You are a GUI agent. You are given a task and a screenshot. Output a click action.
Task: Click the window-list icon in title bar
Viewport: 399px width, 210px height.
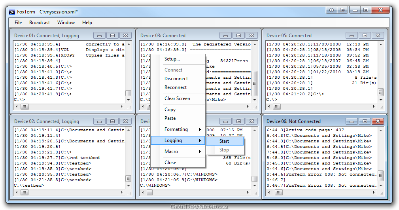click(342, 10)
